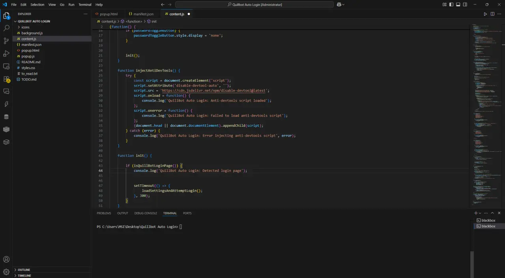The height and width of the screenshot is (278, 505).
Task: Click the Copilot icon beside the search box
Action: click(339, 4)
